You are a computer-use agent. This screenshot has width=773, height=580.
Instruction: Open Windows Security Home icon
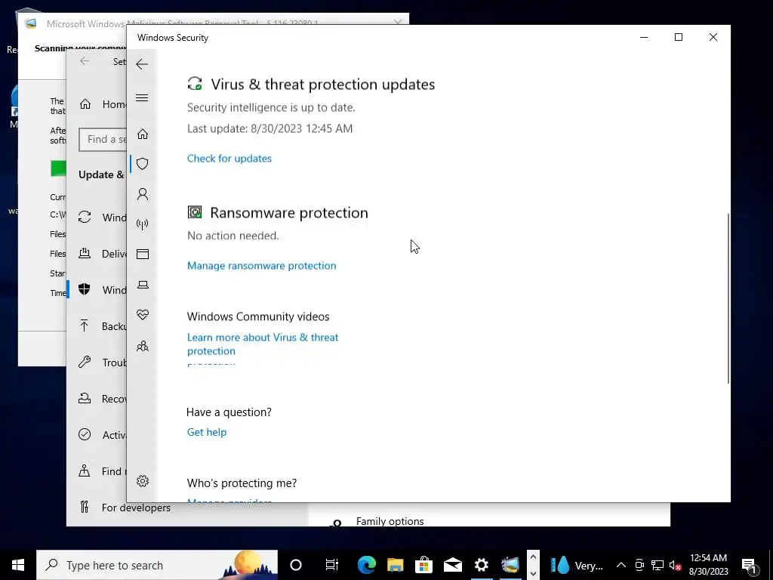click(x=143, y=134)
